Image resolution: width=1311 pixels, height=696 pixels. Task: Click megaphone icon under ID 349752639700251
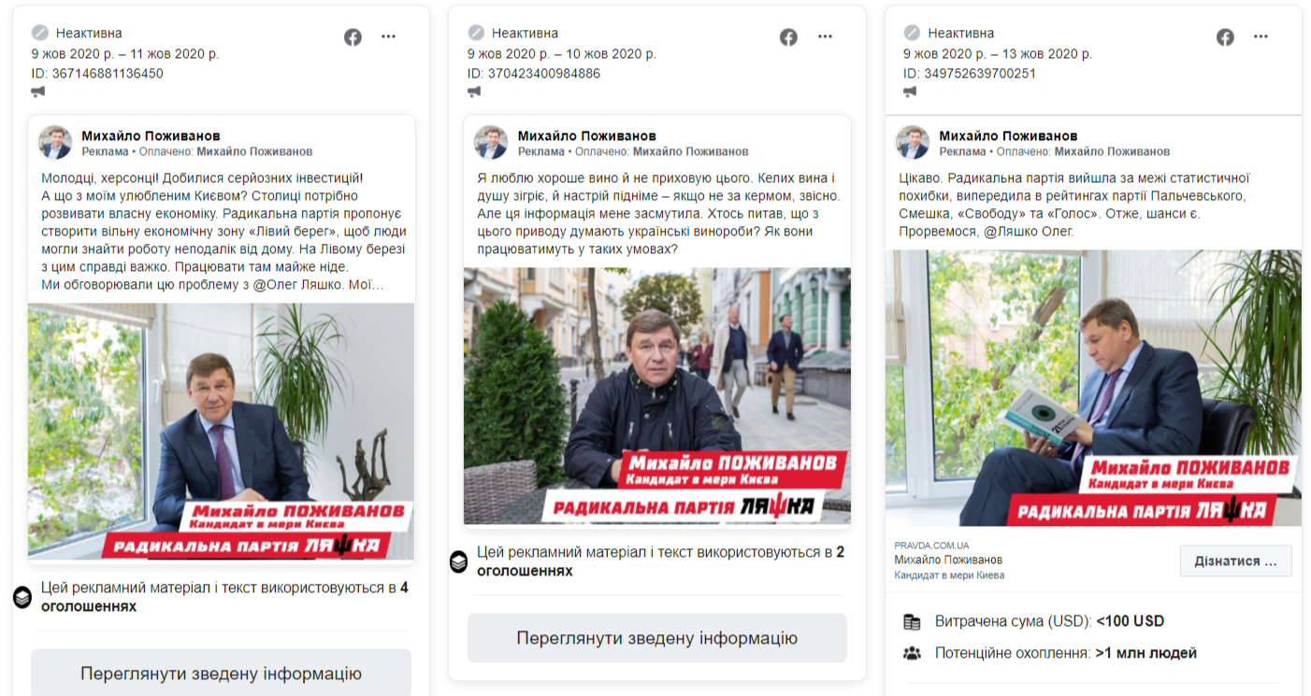pos(911,92)
